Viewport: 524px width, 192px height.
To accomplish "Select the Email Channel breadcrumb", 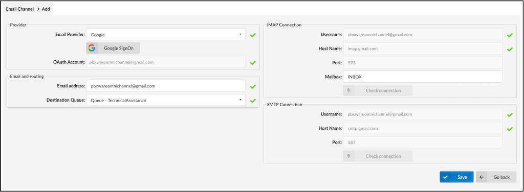I will 20,9.
